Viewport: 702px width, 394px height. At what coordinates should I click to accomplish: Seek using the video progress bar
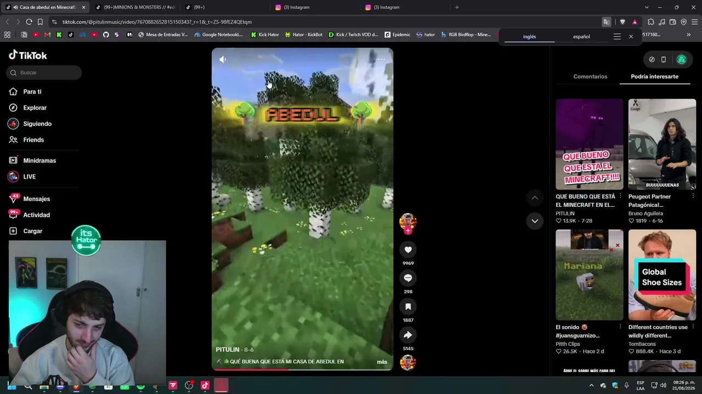tap(303, 369)
